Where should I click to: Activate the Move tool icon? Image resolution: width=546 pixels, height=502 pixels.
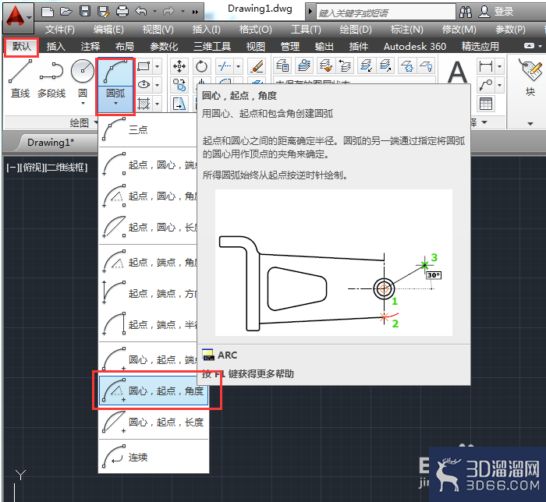coord(179,66)
